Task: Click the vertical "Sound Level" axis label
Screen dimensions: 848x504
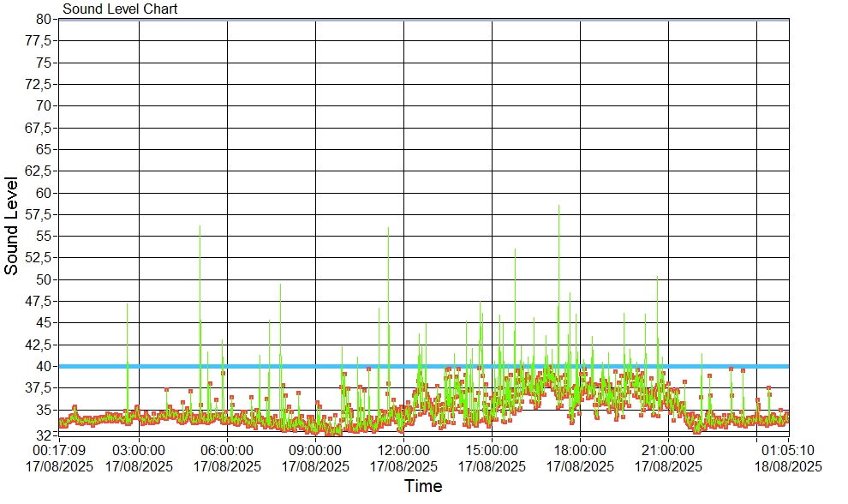Action: [x=12, y=225]
